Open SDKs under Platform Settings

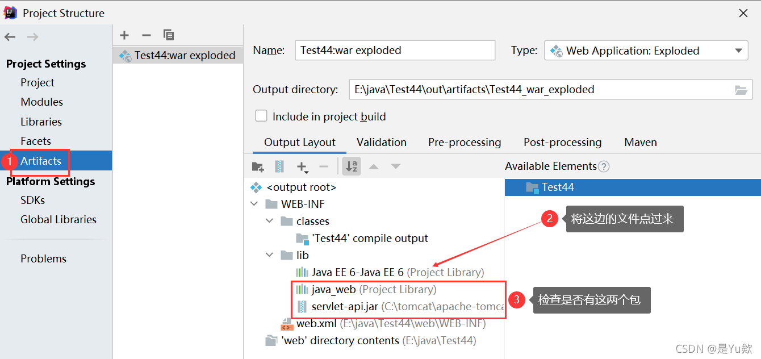32,200
